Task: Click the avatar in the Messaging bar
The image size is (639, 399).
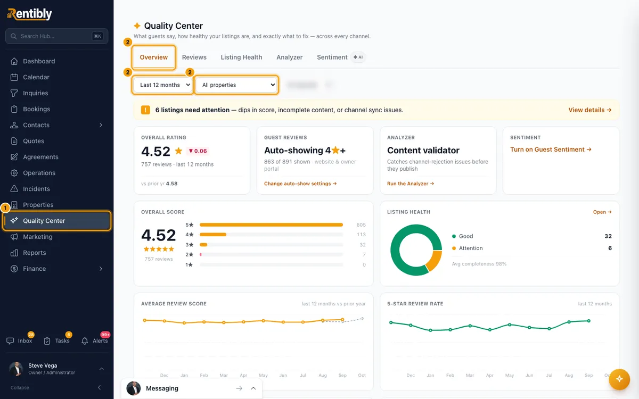Action: [133, 388]
